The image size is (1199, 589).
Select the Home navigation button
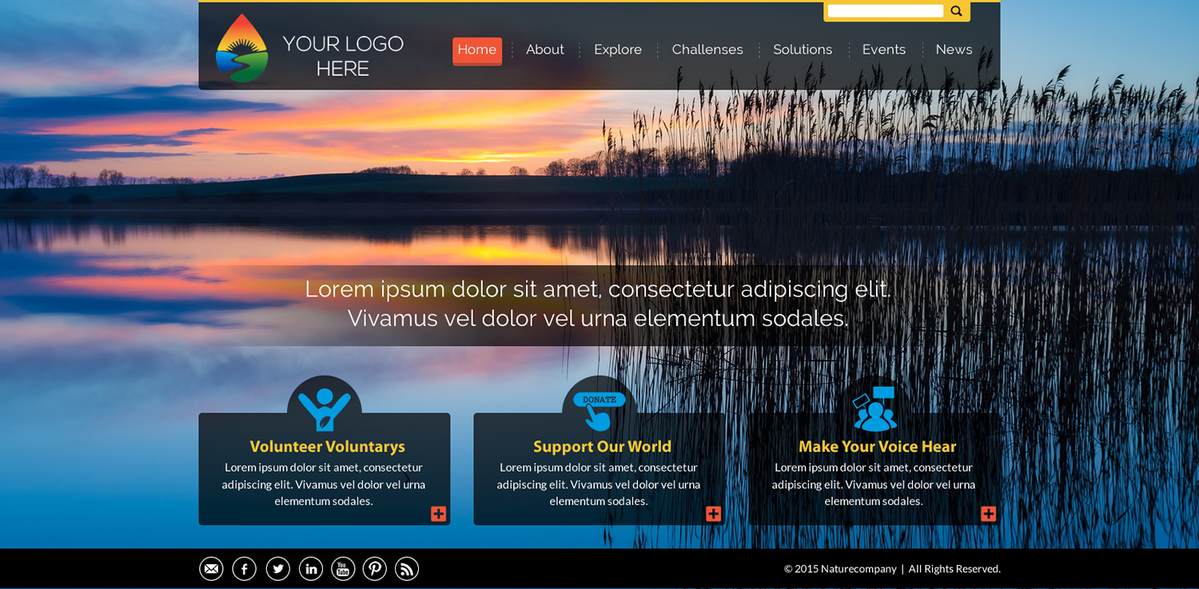[477, 50]
